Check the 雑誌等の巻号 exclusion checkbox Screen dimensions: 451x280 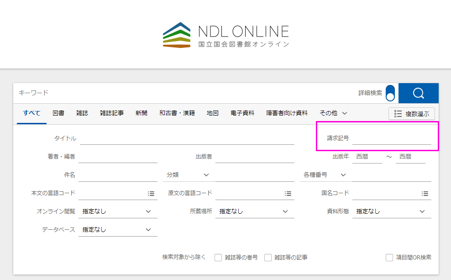pyautogui.click(x=218, y=258)
